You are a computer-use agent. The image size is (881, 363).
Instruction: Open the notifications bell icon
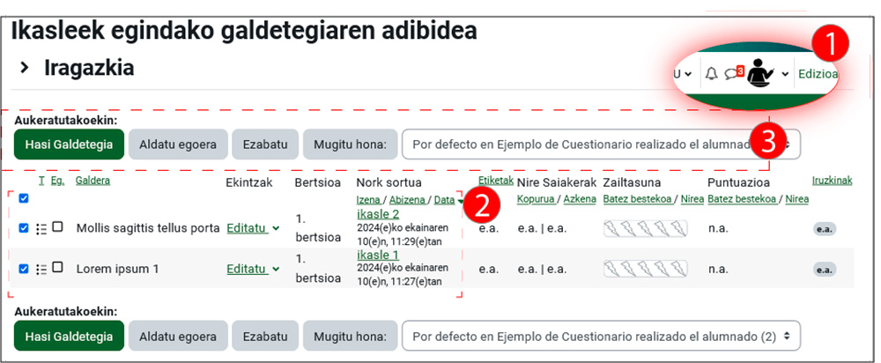[x=712, y=74]
